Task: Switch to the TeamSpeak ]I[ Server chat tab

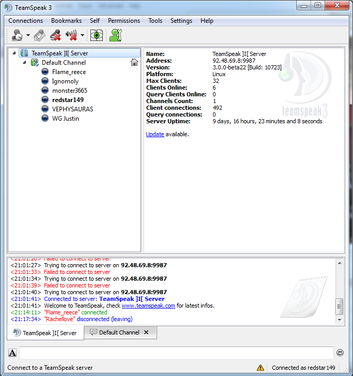Action: click(x=45, y=333)
